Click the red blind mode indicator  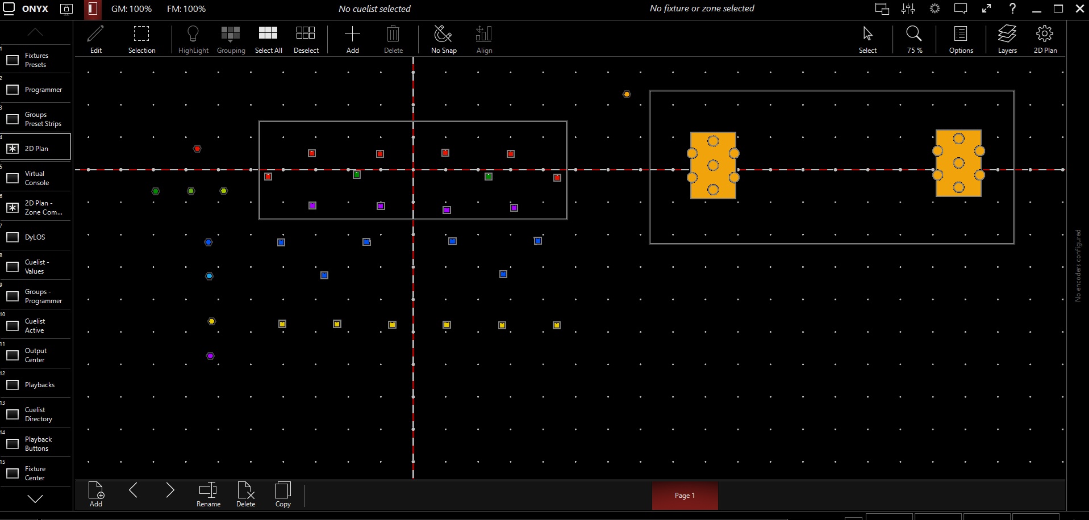pyautogui.click(x=93, y=9)
